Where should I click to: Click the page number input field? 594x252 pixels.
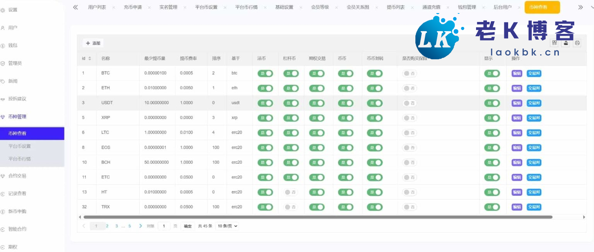[x=164, y=226]
